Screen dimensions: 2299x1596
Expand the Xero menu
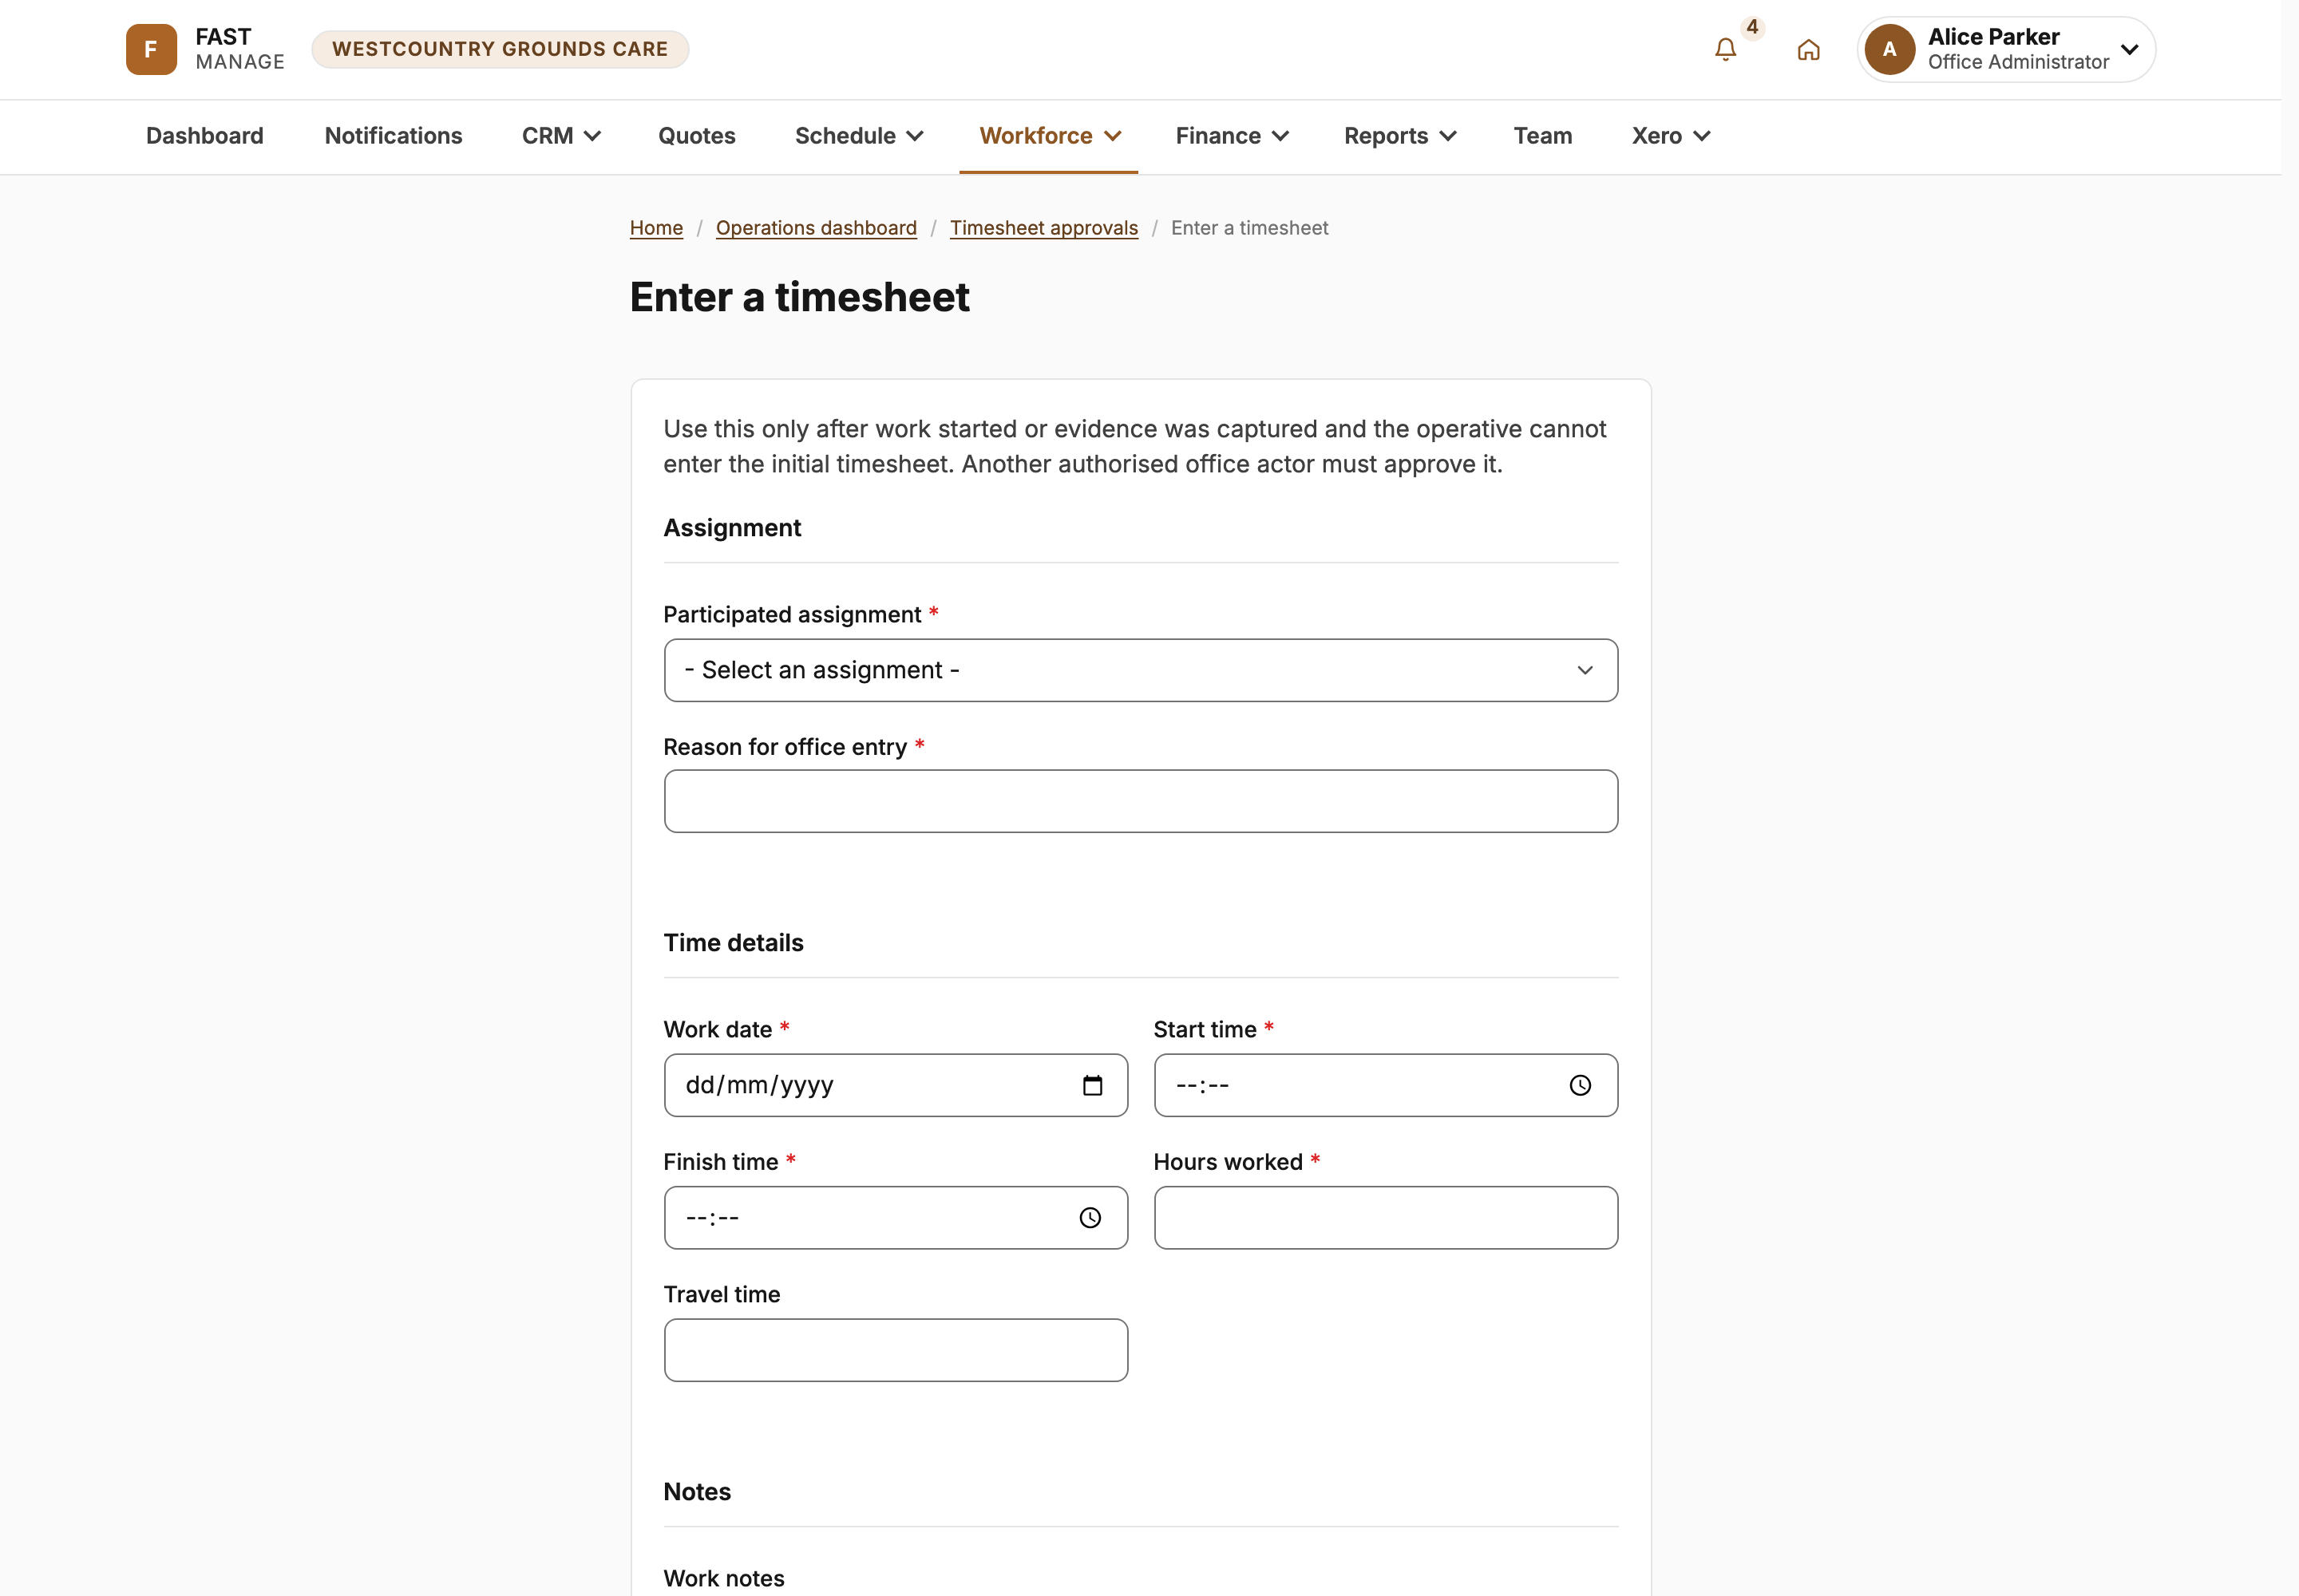click(1671, 136)
